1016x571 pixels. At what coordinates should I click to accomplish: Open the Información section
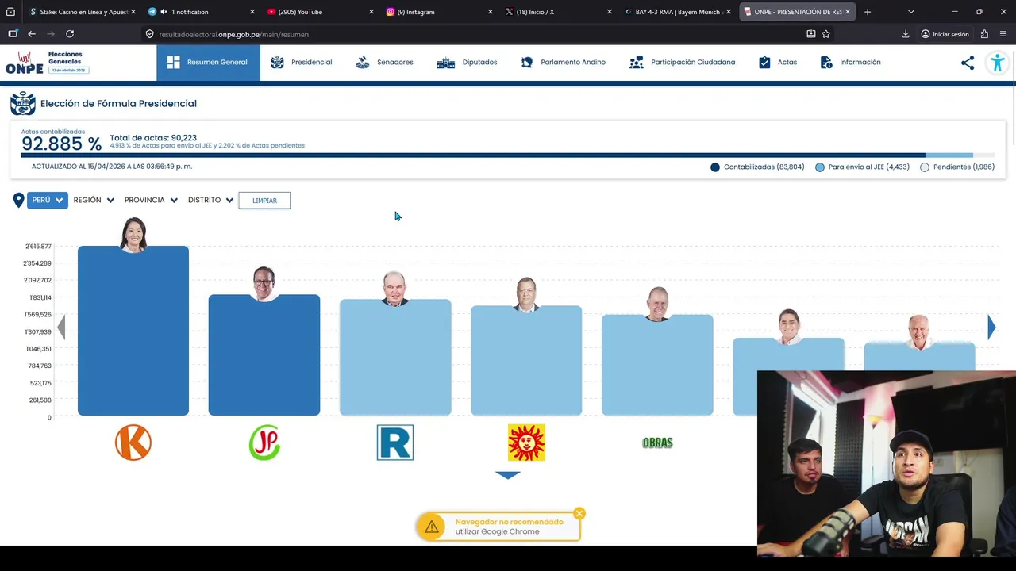850,63
